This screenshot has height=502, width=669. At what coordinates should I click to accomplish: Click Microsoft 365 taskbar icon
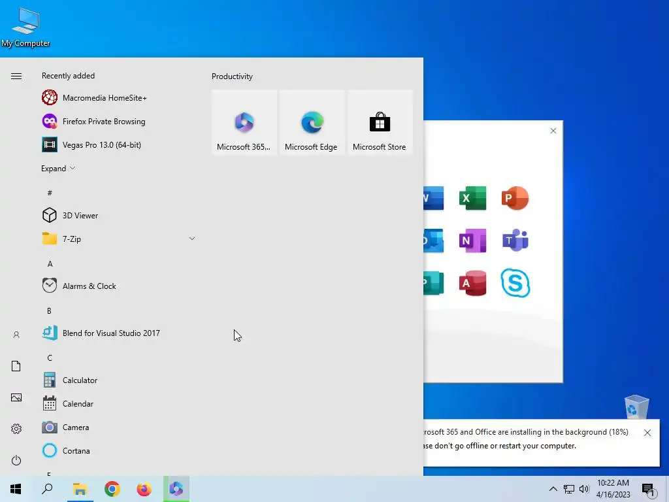click(176, 489)
